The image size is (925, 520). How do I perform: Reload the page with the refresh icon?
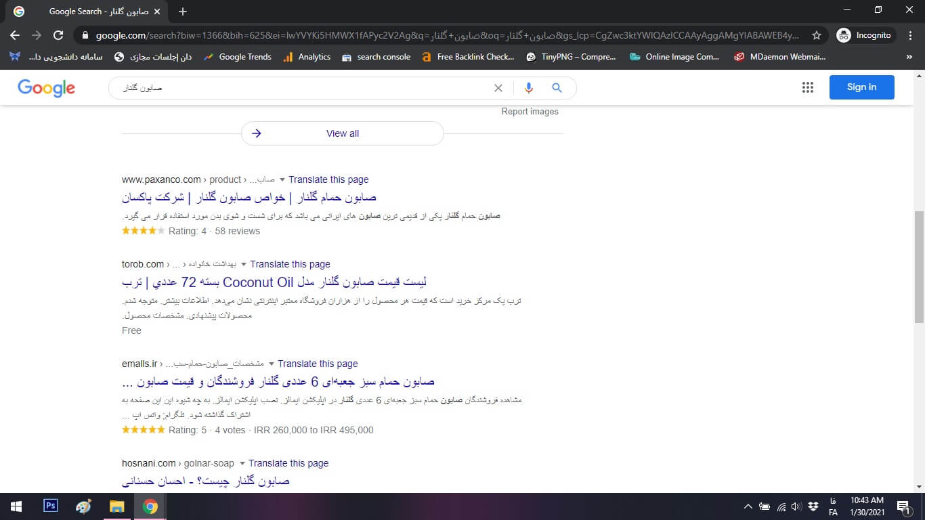point(58,35)
